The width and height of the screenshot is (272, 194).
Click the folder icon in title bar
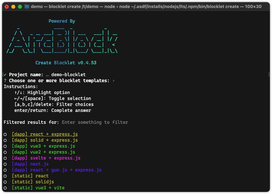(x=27, y=7)
